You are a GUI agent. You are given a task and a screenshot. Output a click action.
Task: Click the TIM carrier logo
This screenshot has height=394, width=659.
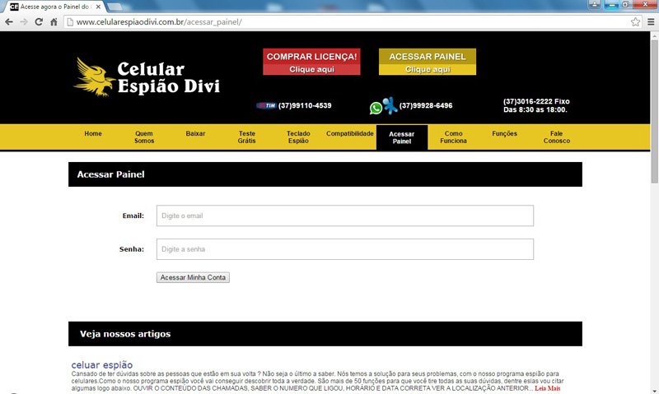(x=266, y=106)
